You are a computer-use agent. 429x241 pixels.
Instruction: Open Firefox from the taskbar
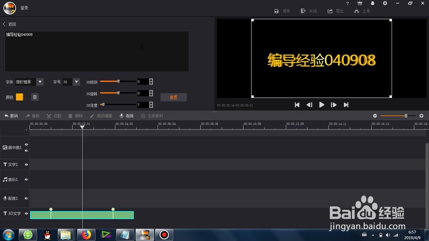coord(86,235)
